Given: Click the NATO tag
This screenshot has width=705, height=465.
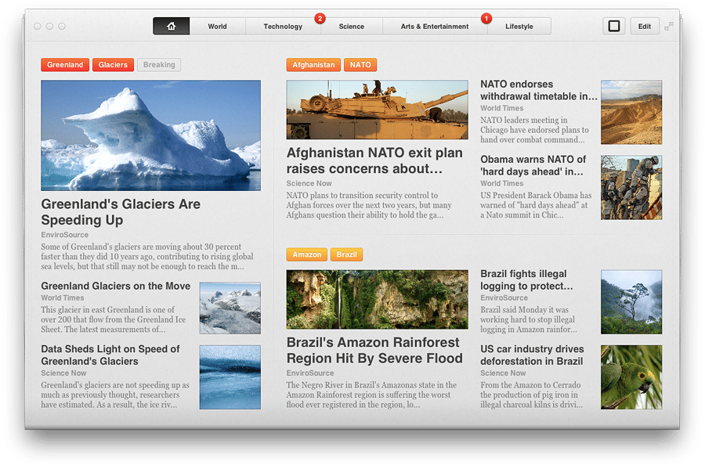Looking at the screenshot, I should coord(360,65).
